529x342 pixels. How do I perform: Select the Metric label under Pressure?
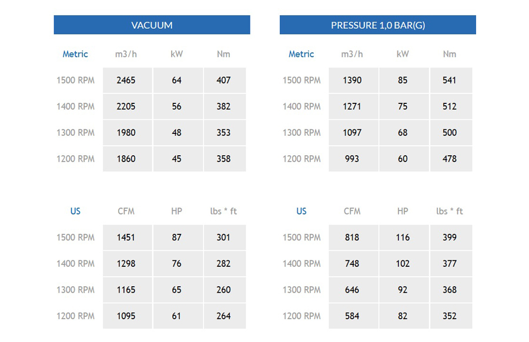pyautogui.click(x=302, y=54)
